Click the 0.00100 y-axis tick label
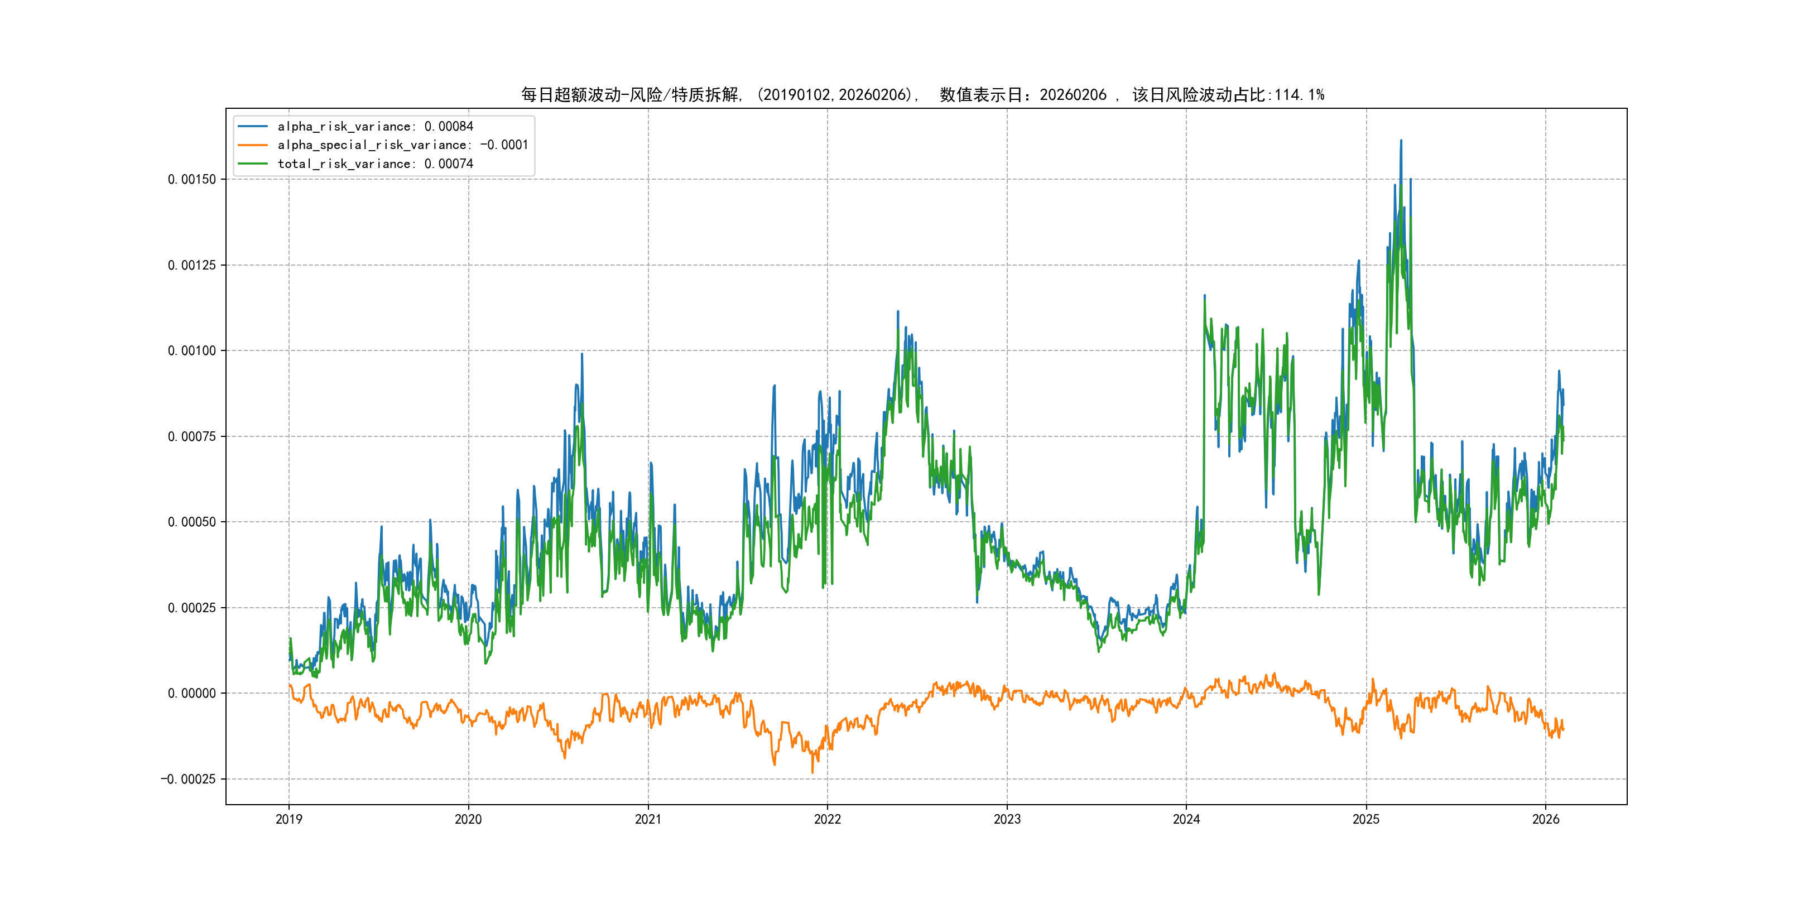The width and height of the screenshot is (1808, 904). (x=191, y=351)
